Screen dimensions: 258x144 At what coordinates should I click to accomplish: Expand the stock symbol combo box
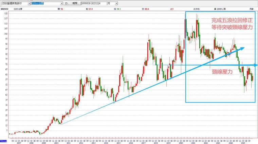coord(61,3)
